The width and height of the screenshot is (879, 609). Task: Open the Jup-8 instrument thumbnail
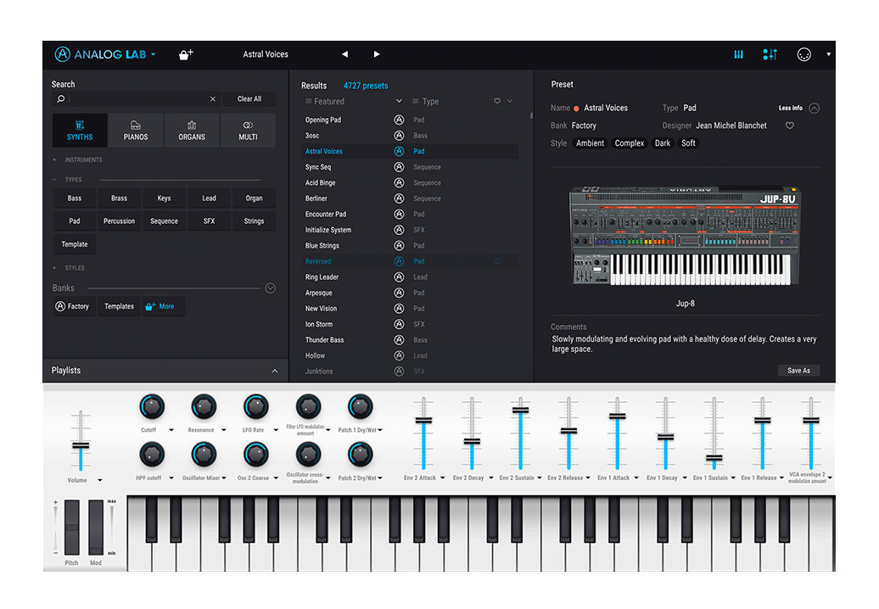685,235
